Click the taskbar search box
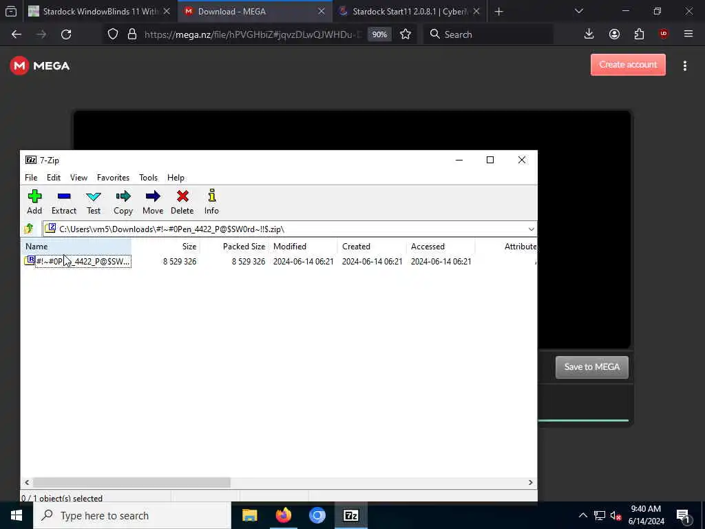The width and height of the screenshot is (705, 529). click(x=132, y=515)
